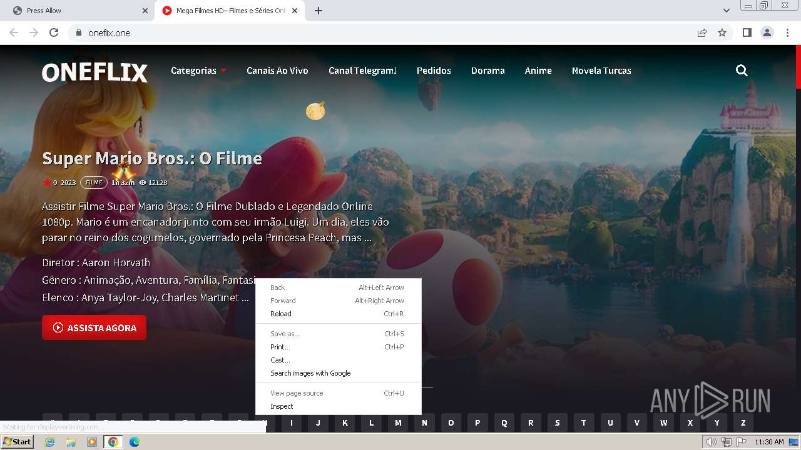Open the media player taskbar icon

92,442
